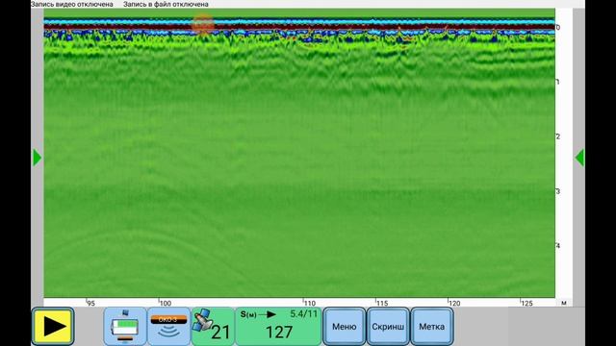This screenshot has width=616, height=346.
Task: Click the 125 mark on the distance axis
Action: coord(526,304)
